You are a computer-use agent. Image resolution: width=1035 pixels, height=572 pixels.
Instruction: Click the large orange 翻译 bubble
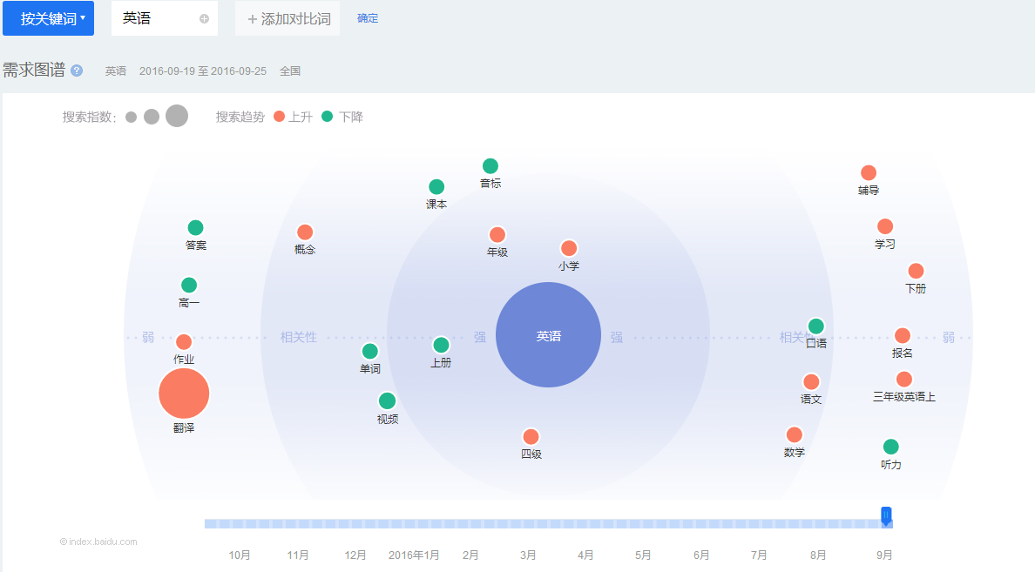pos(184,394)
